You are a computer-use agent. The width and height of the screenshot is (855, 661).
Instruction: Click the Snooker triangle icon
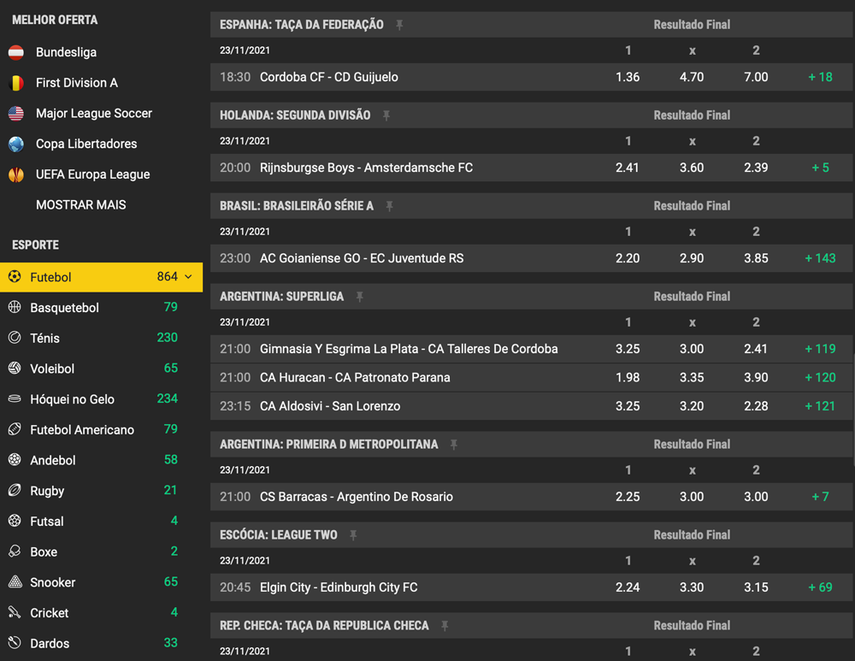(x=15, y=582)
